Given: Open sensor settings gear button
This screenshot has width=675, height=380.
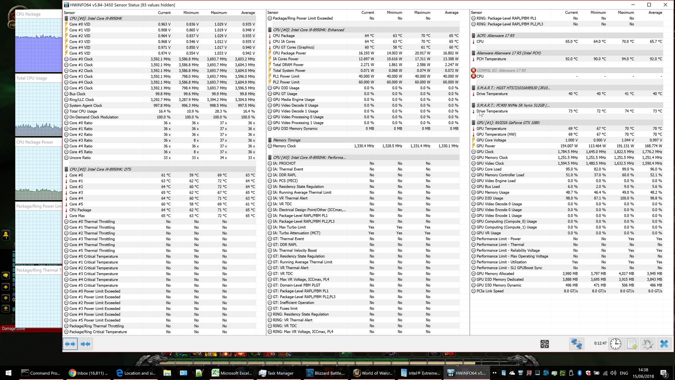Looking at the screenshot, I should (x=648, y=344).
